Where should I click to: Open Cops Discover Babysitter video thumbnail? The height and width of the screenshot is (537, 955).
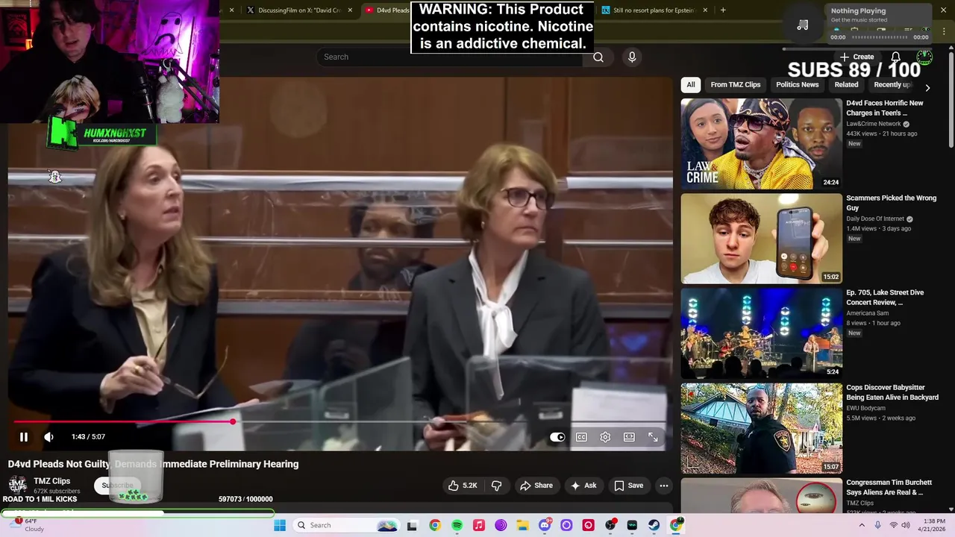coord(761,428)
